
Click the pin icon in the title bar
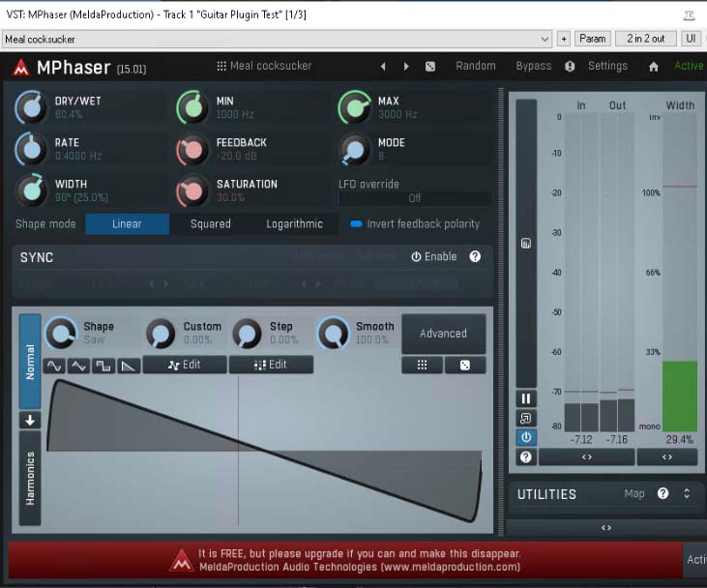[689, 15]
